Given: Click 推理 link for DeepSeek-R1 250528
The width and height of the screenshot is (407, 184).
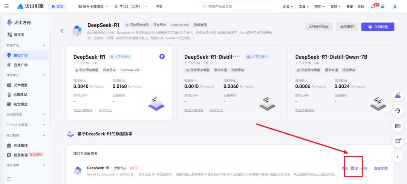Looking at the screenshot, I should coord(354,168).
